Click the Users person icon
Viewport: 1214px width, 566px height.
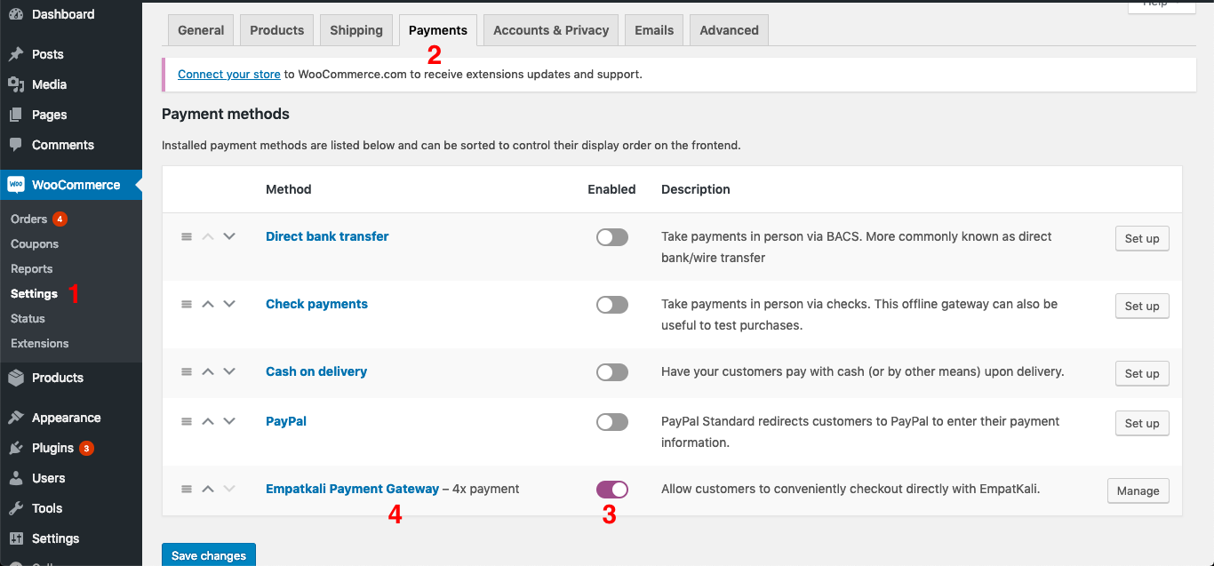pyautogui.click(x=16, y=478)
